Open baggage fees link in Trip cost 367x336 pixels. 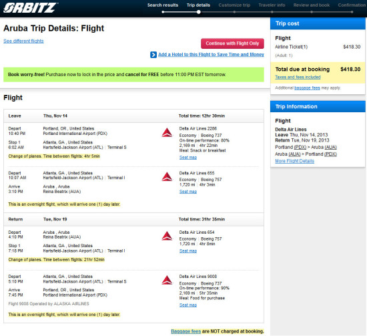(x=307, y=88)
